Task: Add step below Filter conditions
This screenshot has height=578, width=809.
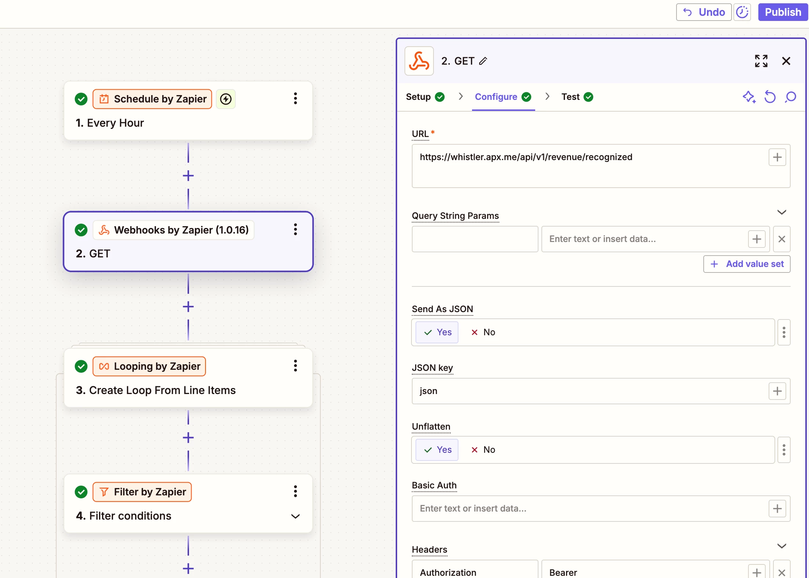Action: click(188, 569)
